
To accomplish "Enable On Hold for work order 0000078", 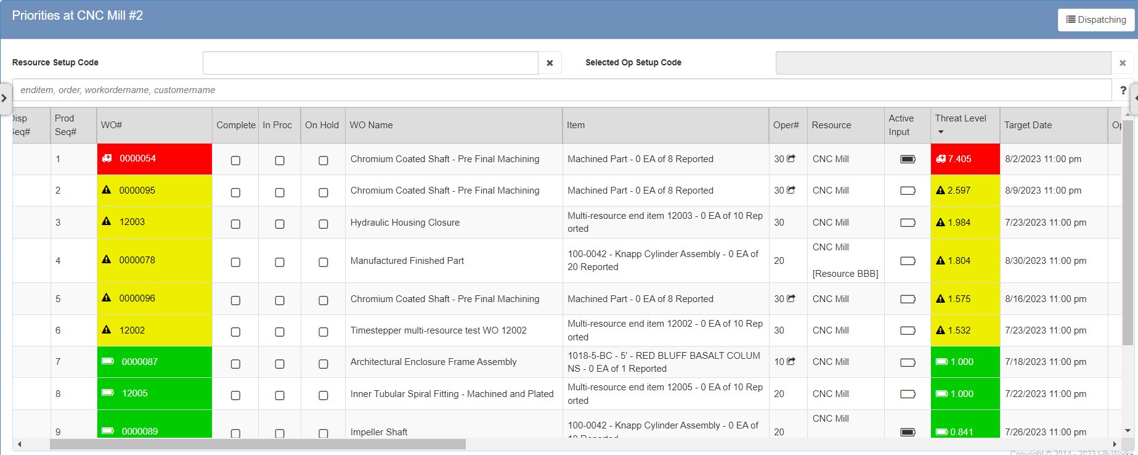I will pos(323,262).
